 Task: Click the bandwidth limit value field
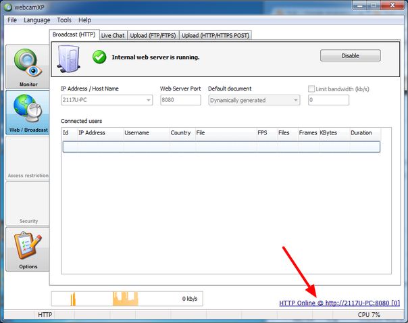tap(328, 100)
